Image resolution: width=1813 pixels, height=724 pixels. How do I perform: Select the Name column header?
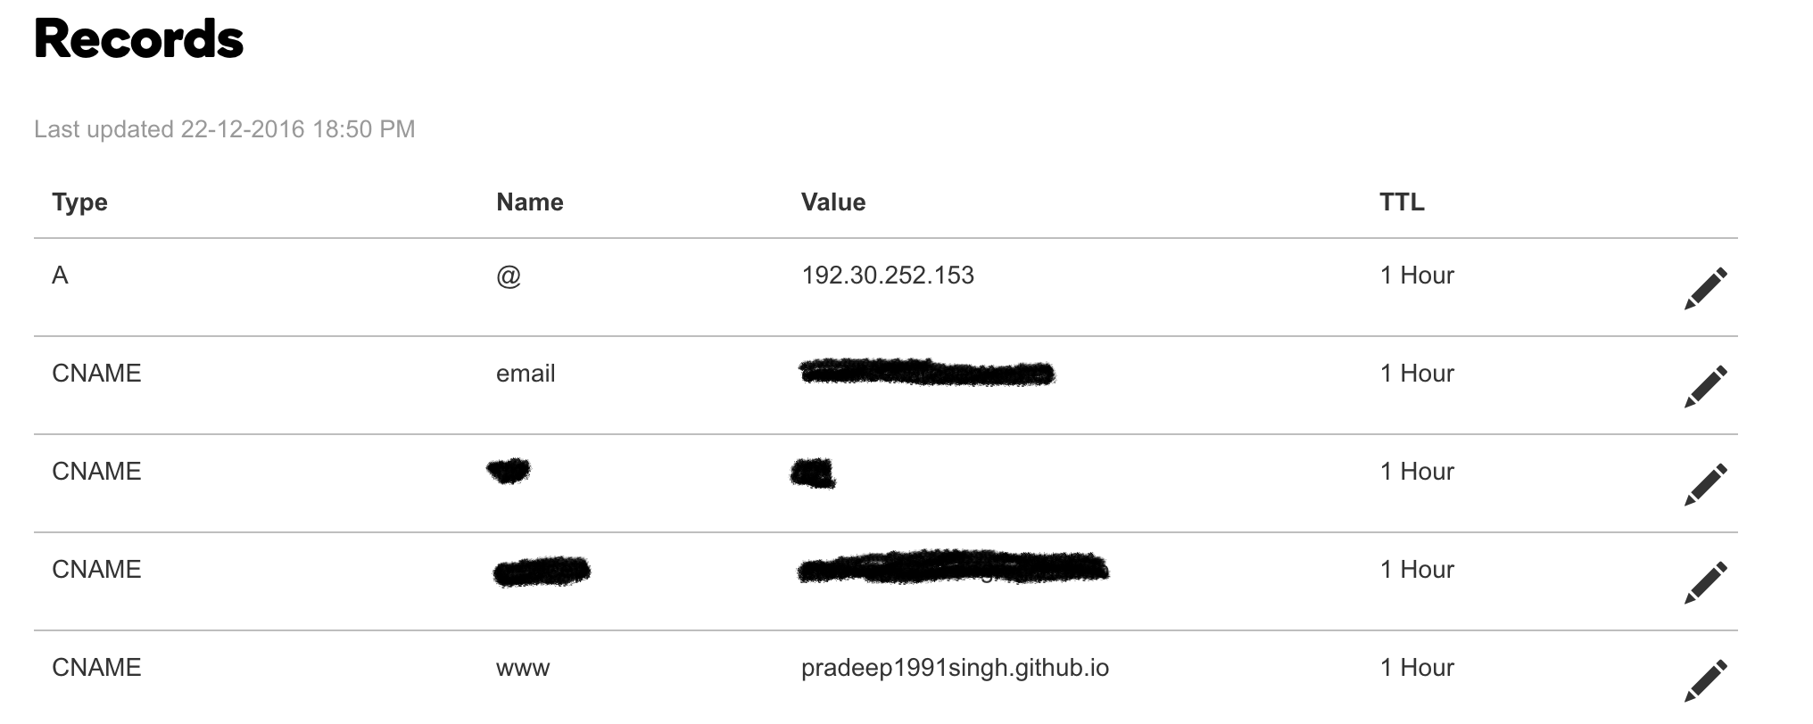529,202
